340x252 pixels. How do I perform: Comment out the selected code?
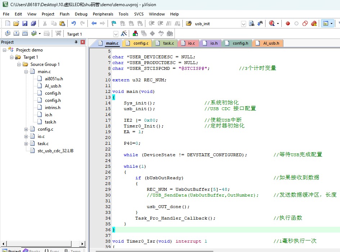click(169, 23)
